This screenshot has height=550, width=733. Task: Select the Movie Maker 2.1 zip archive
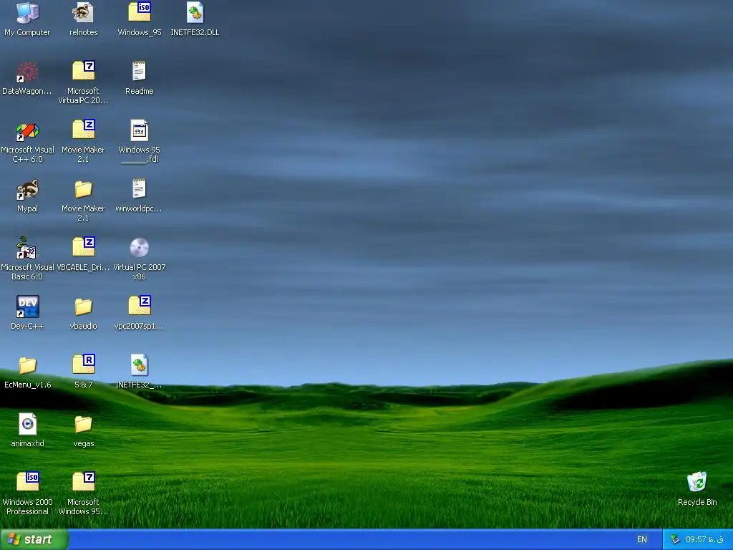pyautogui.click(x=83, y=131)
